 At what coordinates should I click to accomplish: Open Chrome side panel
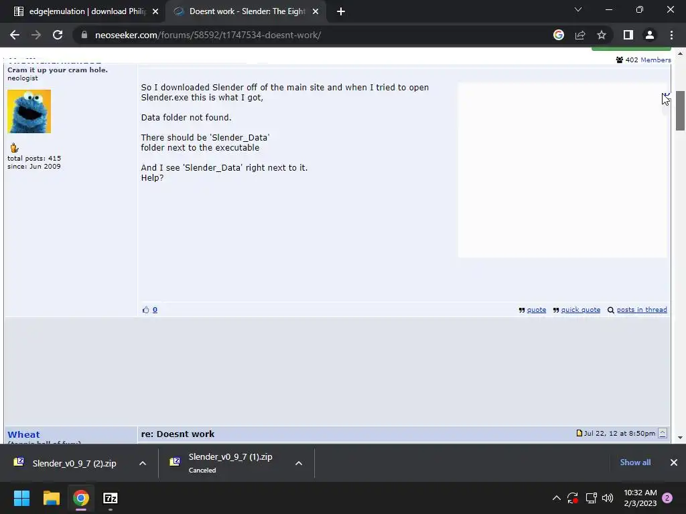628,35
